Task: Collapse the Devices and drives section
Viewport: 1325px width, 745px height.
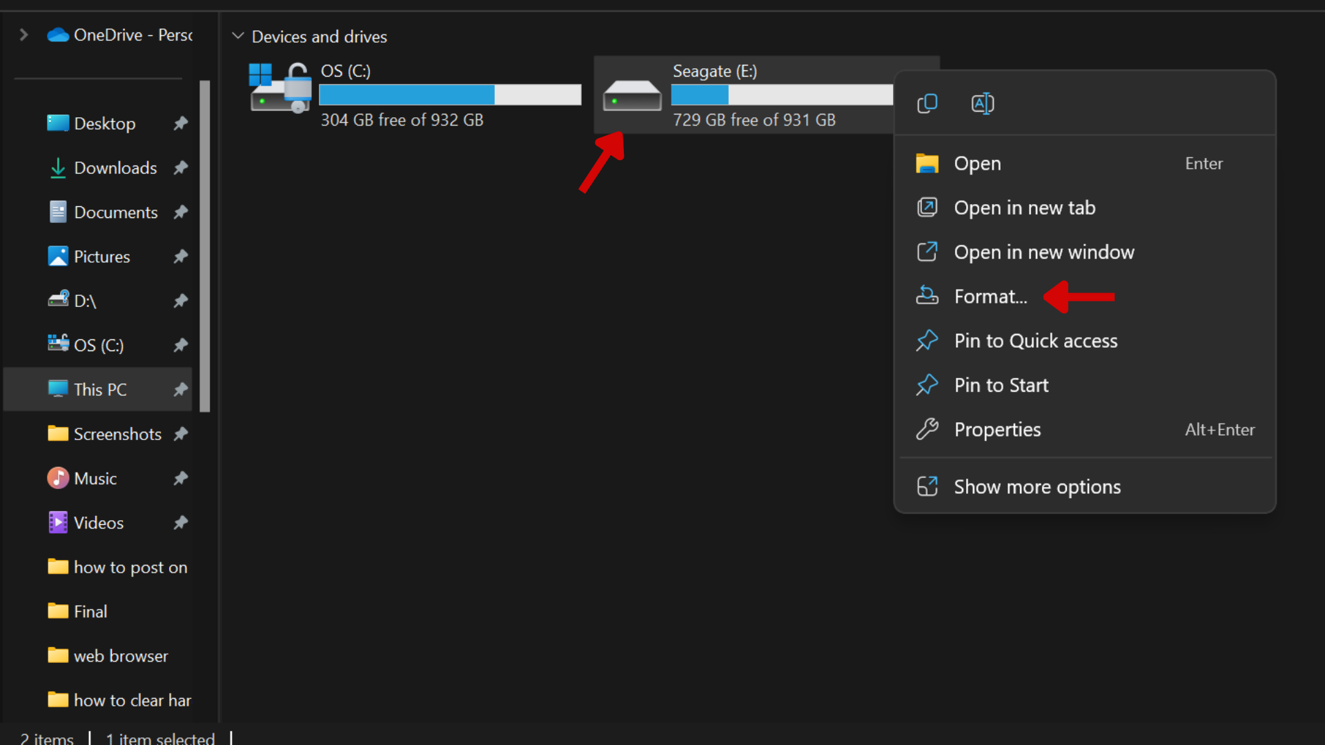Action: click(x=238, y=36)
